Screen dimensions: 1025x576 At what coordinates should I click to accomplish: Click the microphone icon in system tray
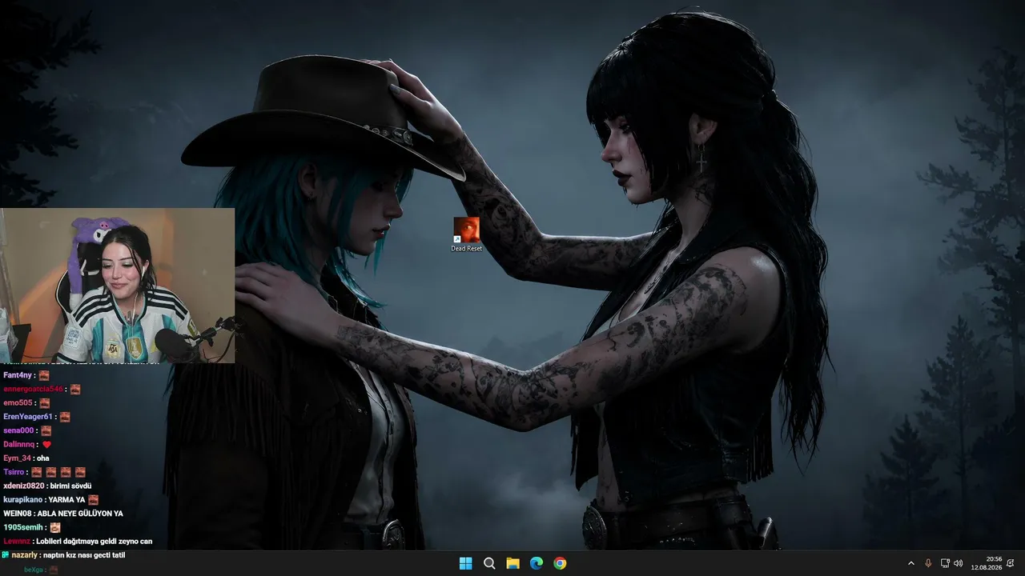point(928,563)
